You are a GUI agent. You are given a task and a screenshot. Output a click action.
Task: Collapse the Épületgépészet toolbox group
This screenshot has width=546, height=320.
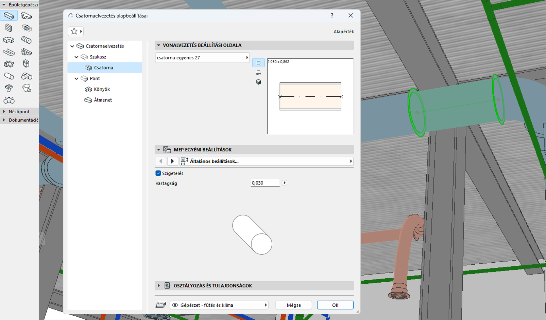coord(4,5)
